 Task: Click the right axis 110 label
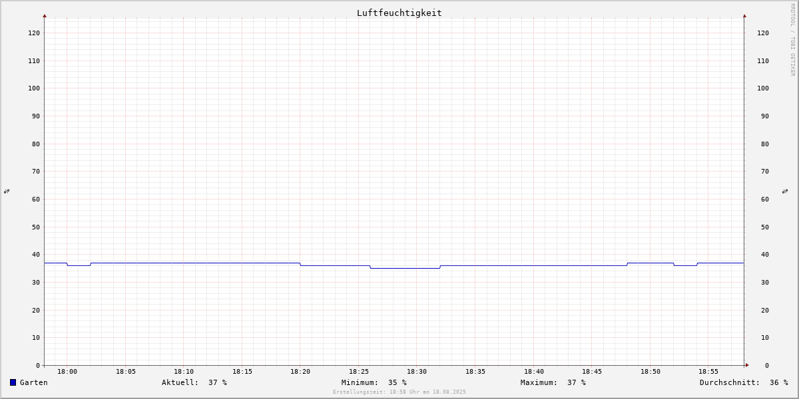[763, 61]
